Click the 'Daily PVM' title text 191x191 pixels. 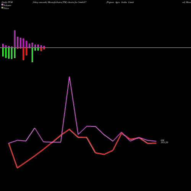tap(7, 2)
